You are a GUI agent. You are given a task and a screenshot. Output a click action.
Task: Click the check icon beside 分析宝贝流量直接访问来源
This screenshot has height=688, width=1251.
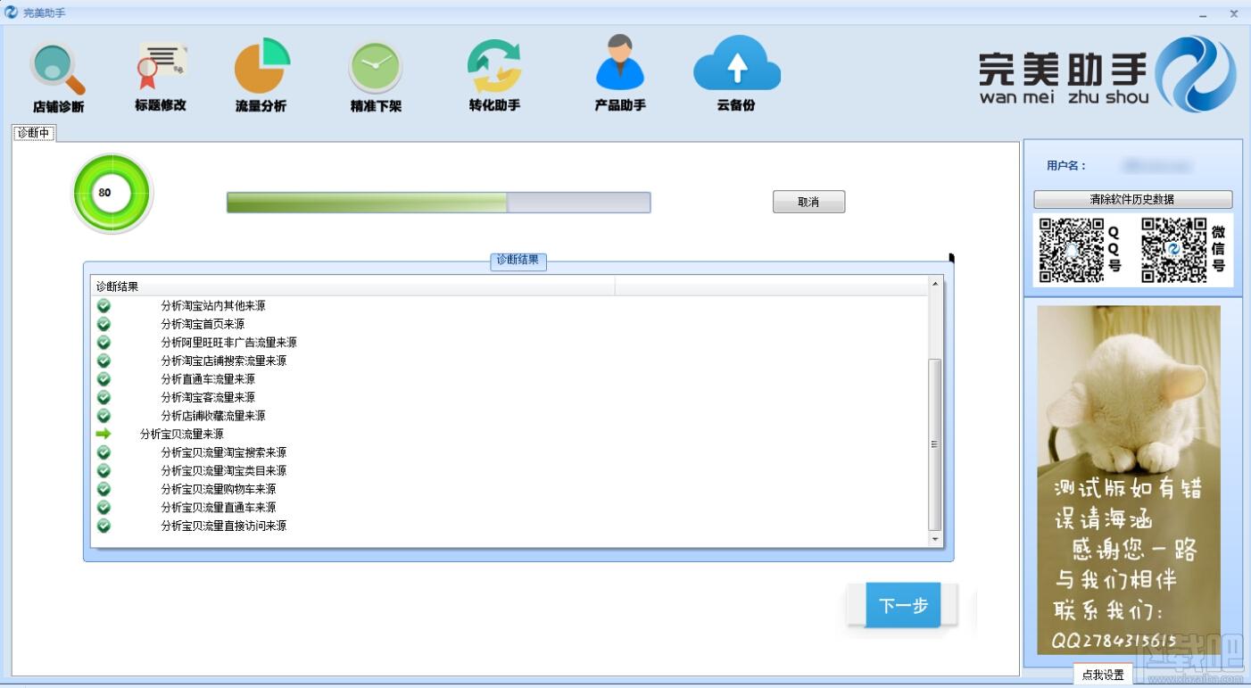(104, 526)
